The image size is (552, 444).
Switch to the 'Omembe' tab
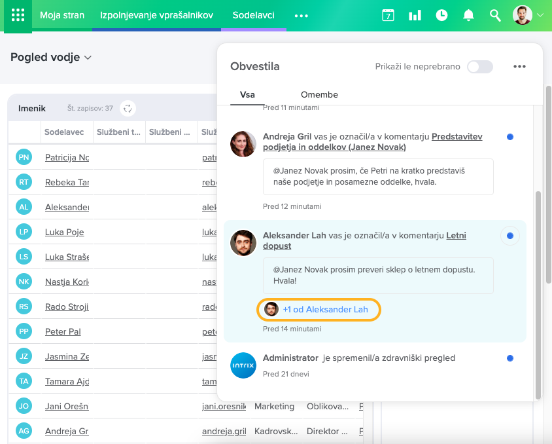tap(319, 94)
